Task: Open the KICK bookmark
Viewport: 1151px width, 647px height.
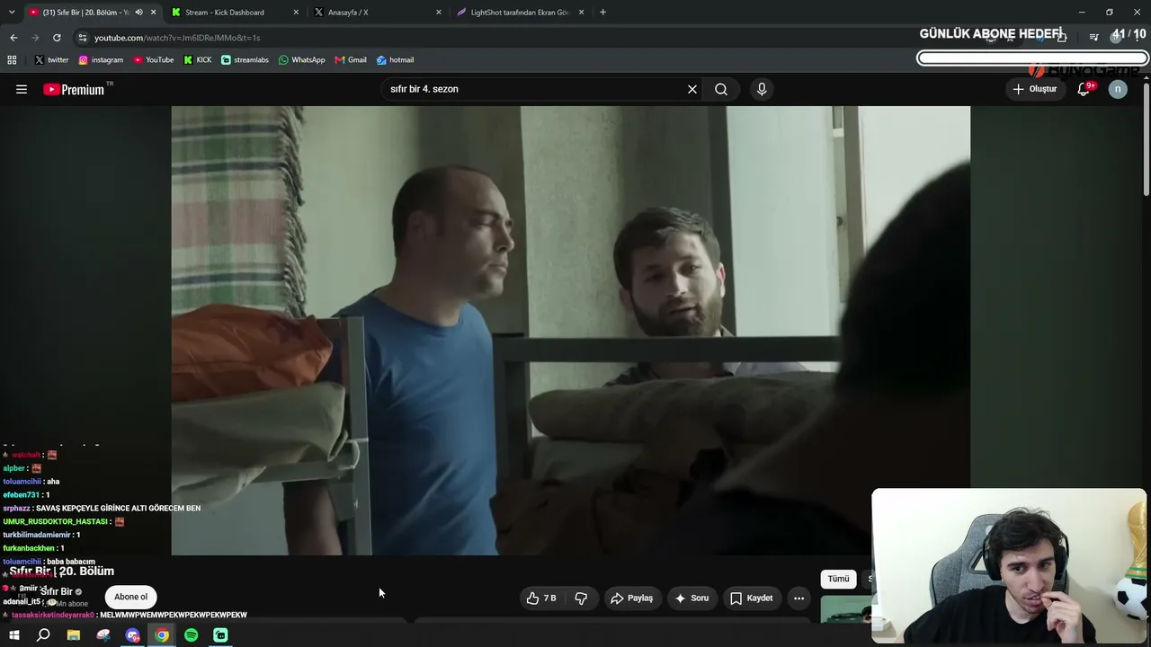Action: [198, 60]
